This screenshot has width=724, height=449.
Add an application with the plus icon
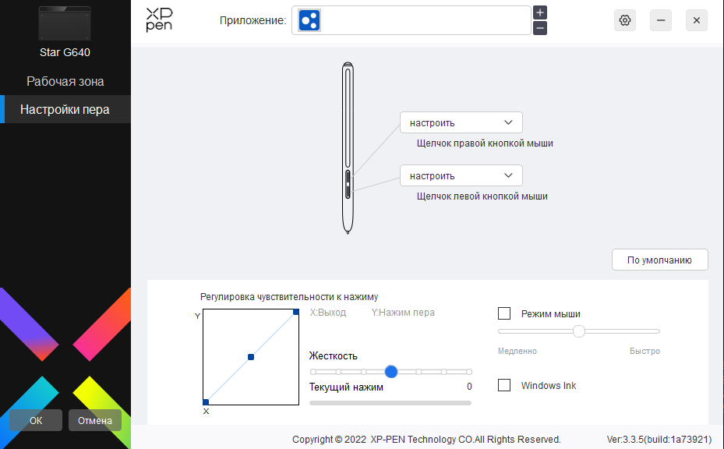tap(540, 12)
